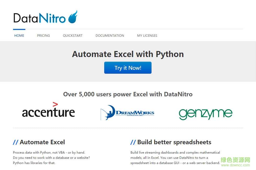Click the Try it Now! button
256x170 pixels.
[x=128, y=68]
